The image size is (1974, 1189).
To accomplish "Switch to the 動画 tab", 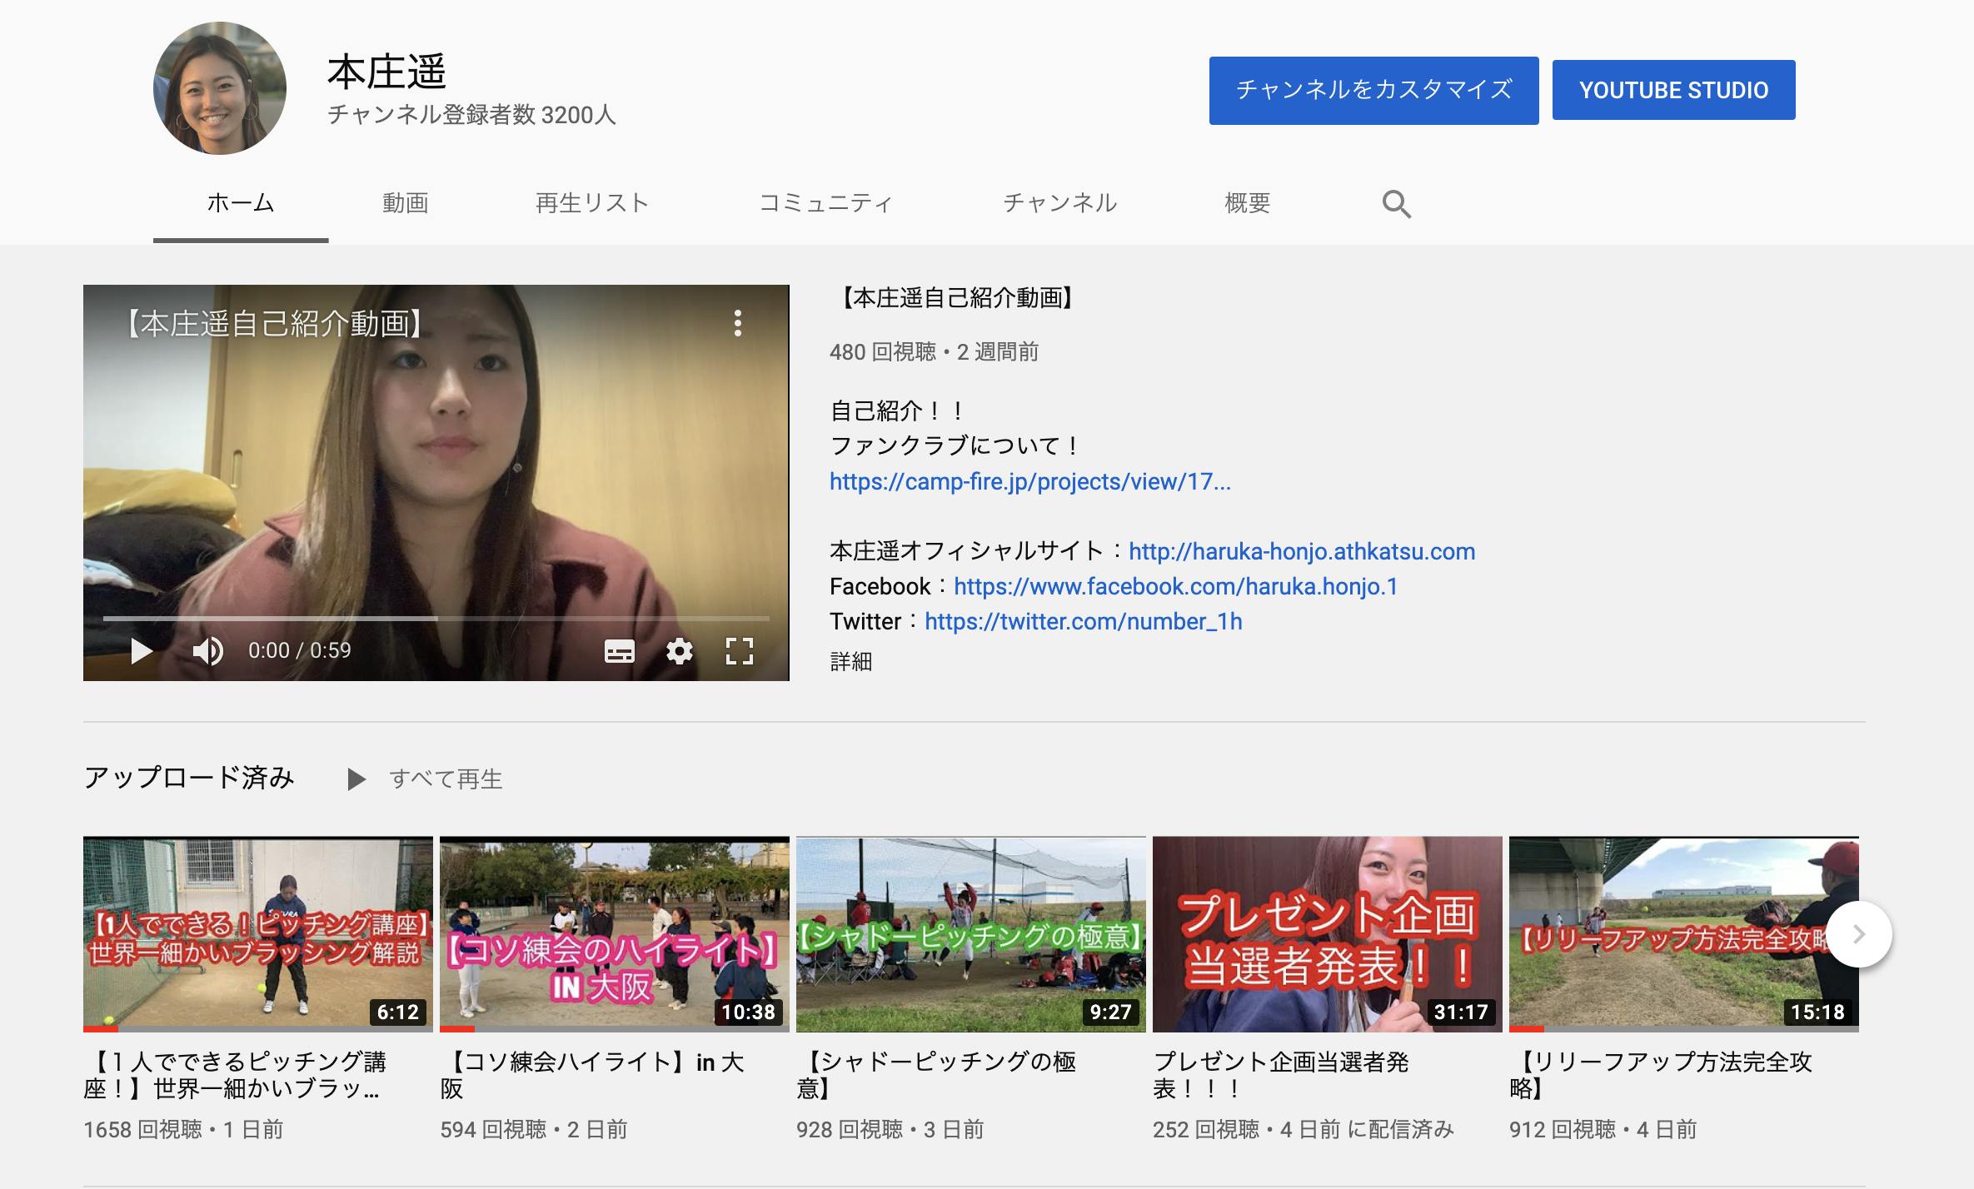I will pyautogui.click(x=405, y=203).
